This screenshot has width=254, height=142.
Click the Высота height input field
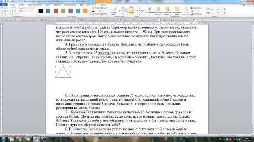click(x=219, y=9)
